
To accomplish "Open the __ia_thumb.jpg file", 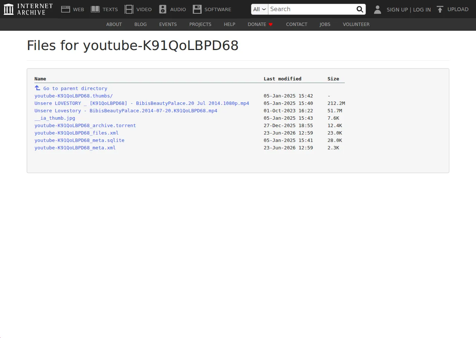I will (x=55, y=118).
